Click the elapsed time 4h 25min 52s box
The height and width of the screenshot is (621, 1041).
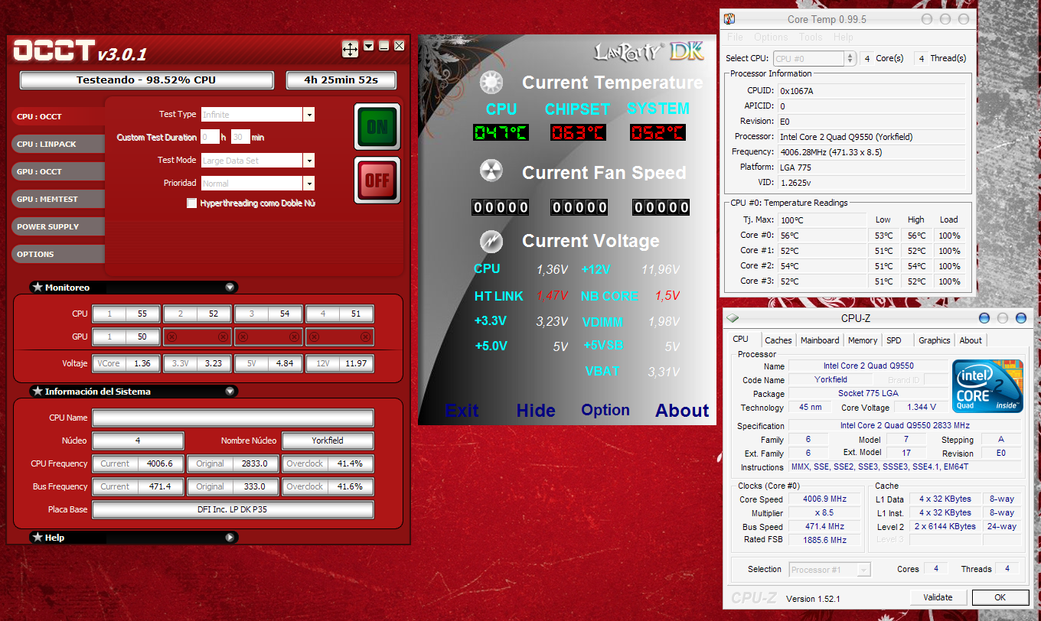[x=341, y=80]
